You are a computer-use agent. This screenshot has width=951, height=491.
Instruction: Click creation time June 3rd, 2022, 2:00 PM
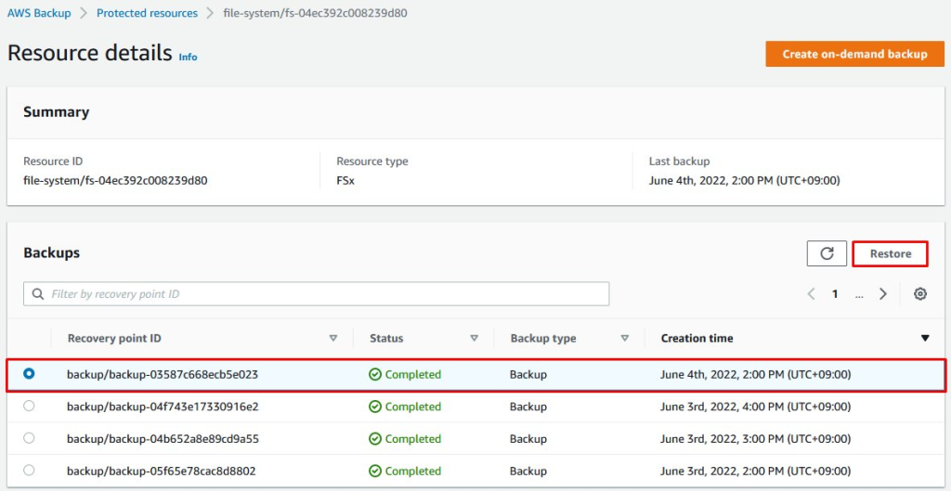click(756, 471)
